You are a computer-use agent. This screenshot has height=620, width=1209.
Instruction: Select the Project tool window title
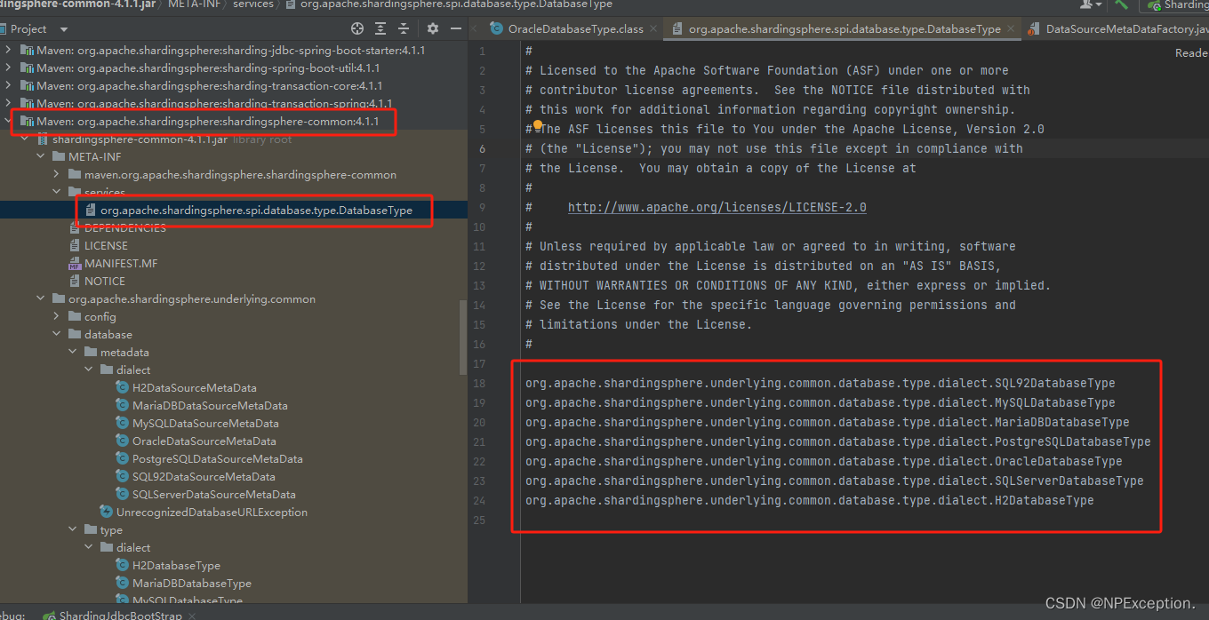click(x=28, y=29)
